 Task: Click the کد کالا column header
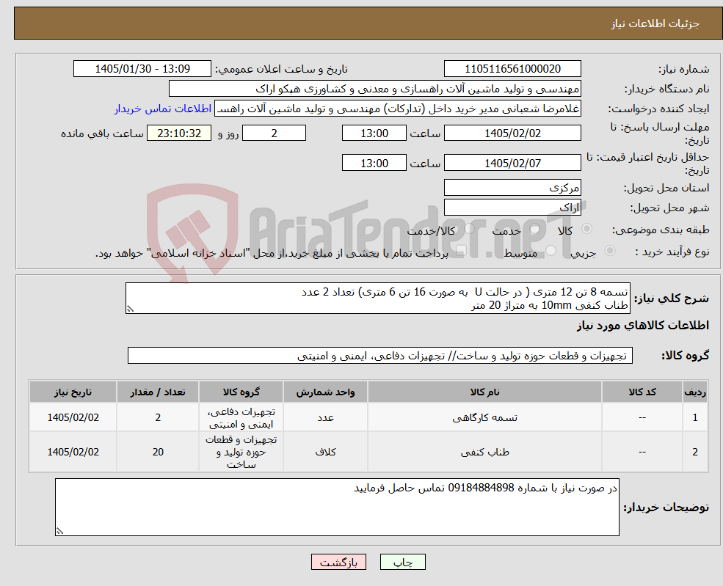(x=642, y=392)
